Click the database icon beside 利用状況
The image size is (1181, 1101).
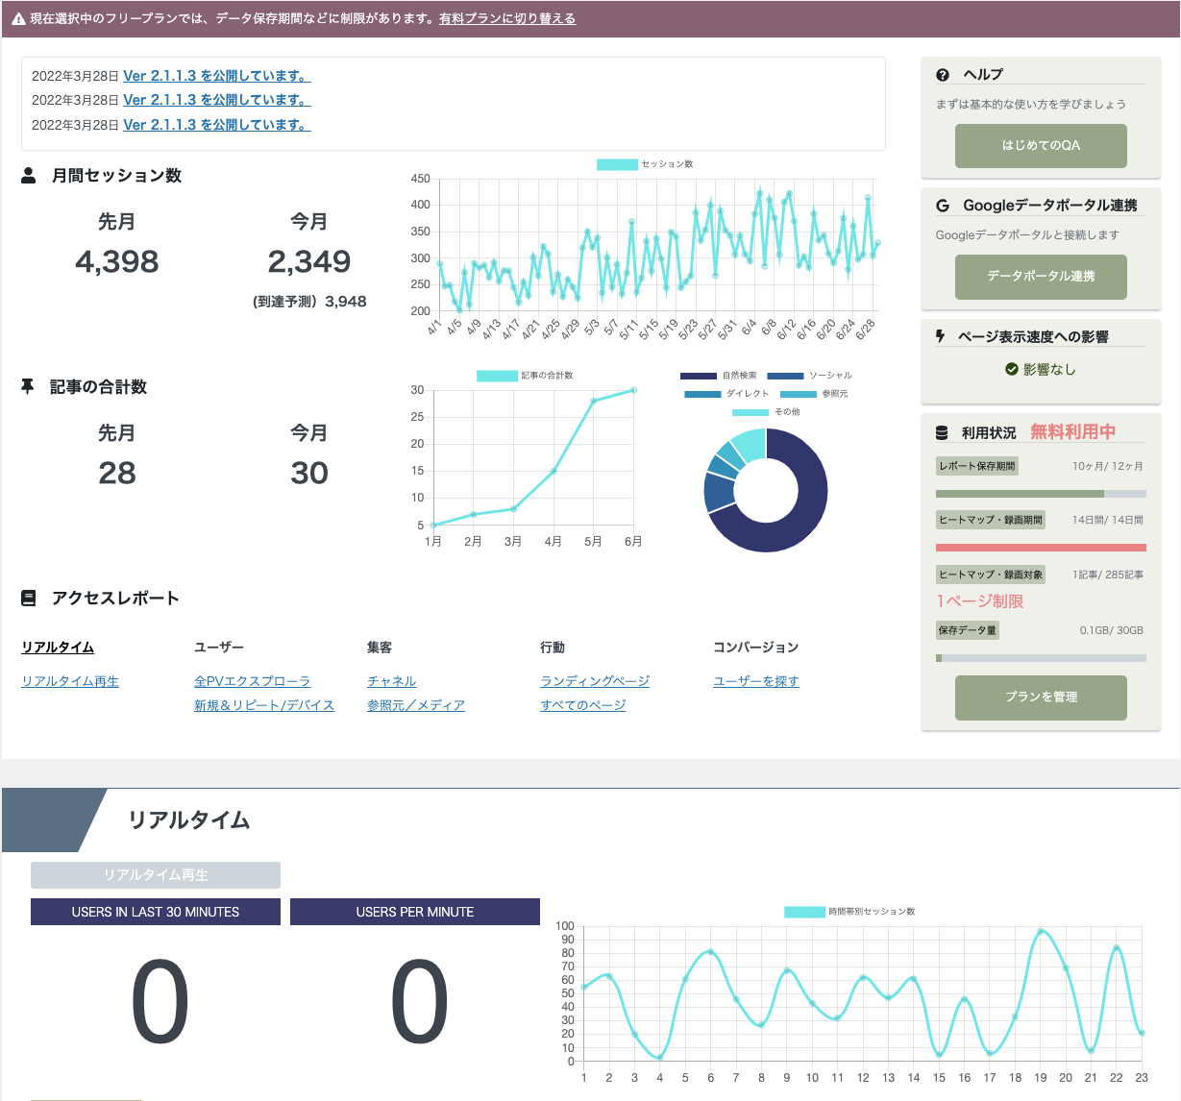coord(942,433)
